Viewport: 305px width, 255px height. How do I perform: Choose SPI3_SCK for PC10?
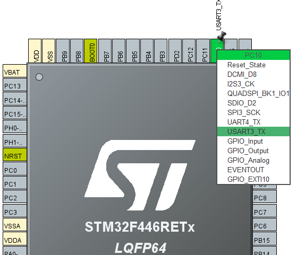253,112
